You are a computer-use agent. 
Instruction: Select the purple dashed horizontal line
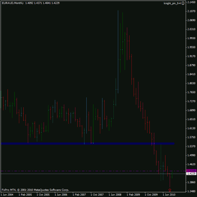click(x=93, y=171)
